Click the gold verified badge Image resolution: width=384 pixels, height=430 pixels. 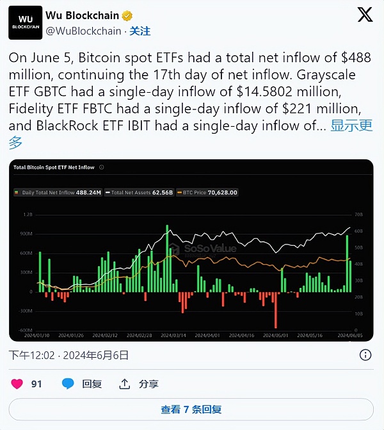(x=128, y=15)
